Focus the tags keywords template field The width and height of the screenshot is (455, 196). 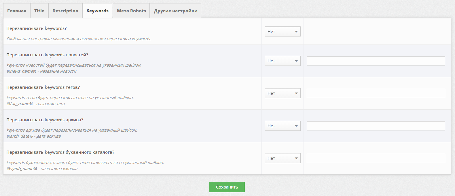click(376, 93)
